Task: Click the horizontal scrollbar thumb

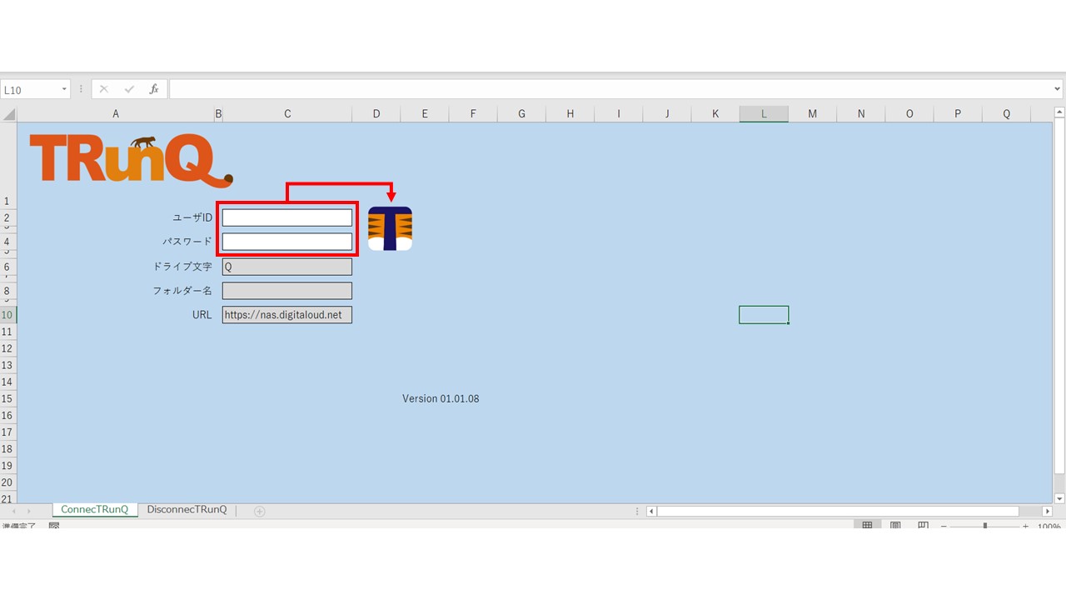Action: click(x=838, y=511)
